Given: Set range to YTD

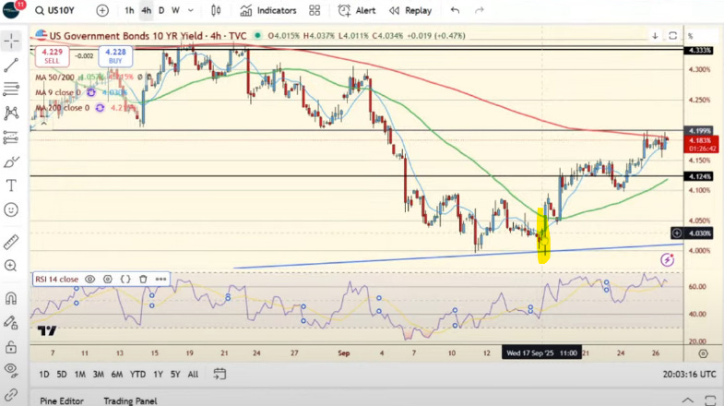Looking at the screenshot, I should [137, 374].
